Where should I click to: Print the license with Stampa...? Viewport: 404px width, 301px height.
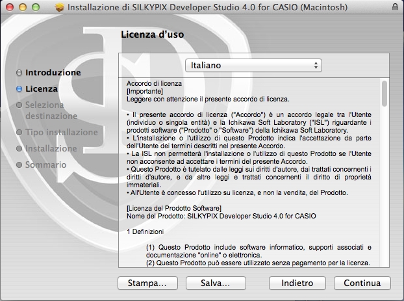click(147, 283)
